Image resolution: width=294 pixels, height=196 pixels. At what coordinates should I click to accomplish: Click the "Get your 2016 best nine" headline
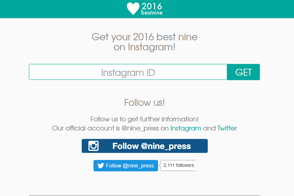[144, 37]
